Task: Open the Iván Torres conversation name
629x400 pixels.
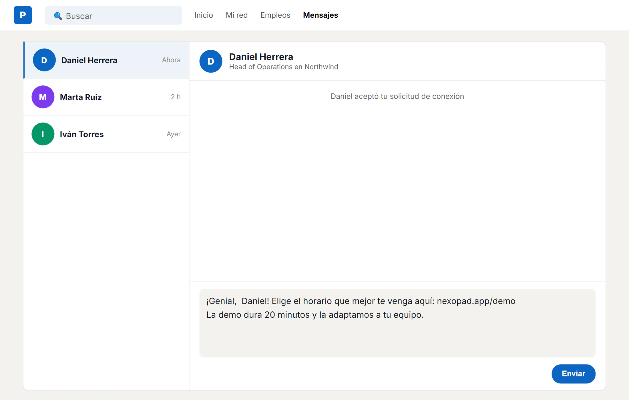Action: 82,134
